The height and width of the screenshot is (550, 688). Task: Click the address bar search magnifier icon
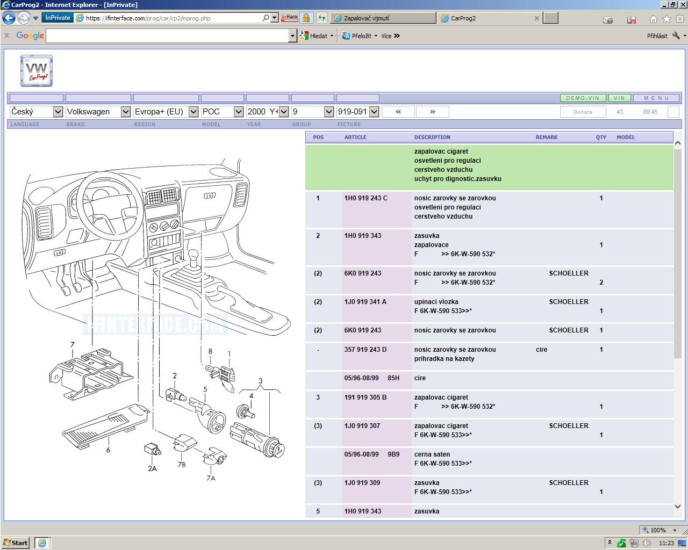point(266,18)
